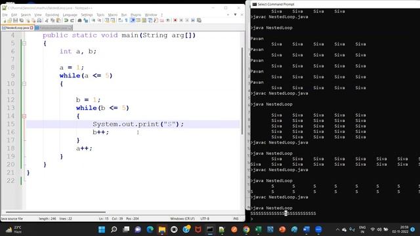The image size is (420, 236).
Task: Click the Notepad++ vertical scrollbar thumb
Action: 242,91
